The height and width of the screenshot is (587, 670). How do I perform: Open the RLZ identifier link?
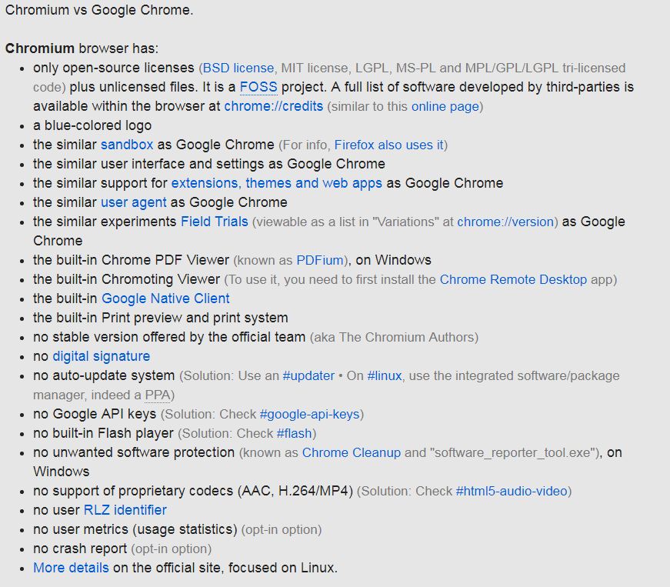125,510
